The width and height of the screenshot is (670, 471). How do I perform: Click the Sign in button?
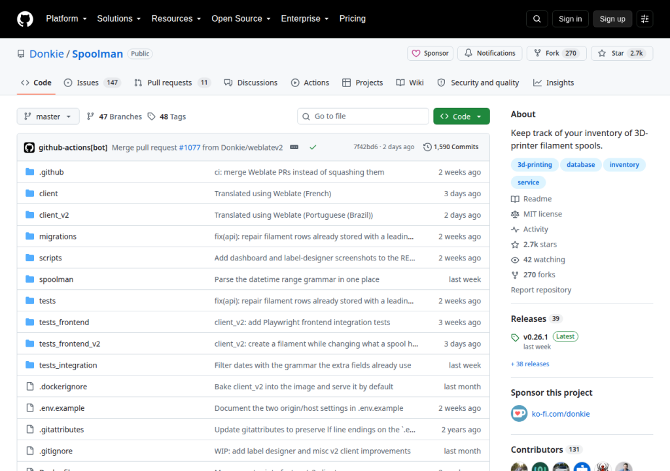570,19
